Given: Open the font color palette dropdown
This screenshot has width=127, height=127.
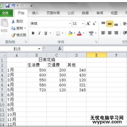Looking at the screenshot, I should pos(83,33).
